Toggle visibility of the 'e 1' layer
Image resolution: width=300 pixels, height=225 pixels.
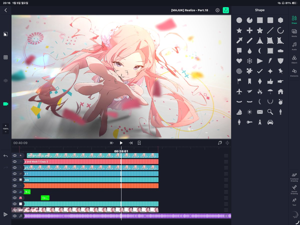(x=15, y=173)
